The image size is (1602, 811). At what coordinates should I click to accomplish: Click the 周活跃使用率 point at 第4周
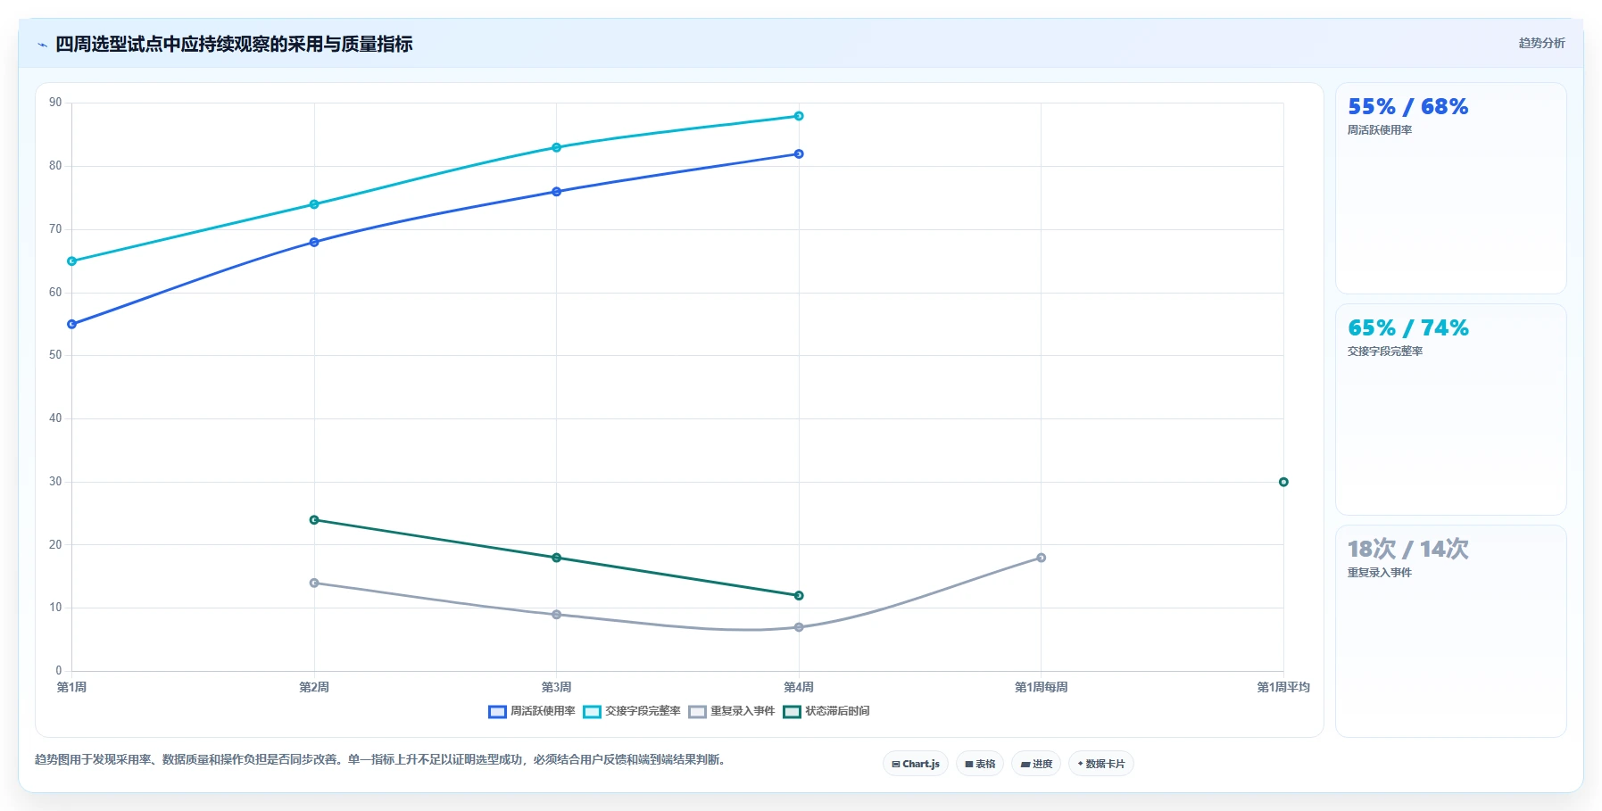click(x=799, y=153)
